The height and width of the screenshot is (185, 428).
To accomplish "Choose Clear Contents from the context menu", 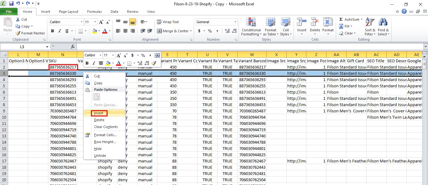I will point(104,127).
